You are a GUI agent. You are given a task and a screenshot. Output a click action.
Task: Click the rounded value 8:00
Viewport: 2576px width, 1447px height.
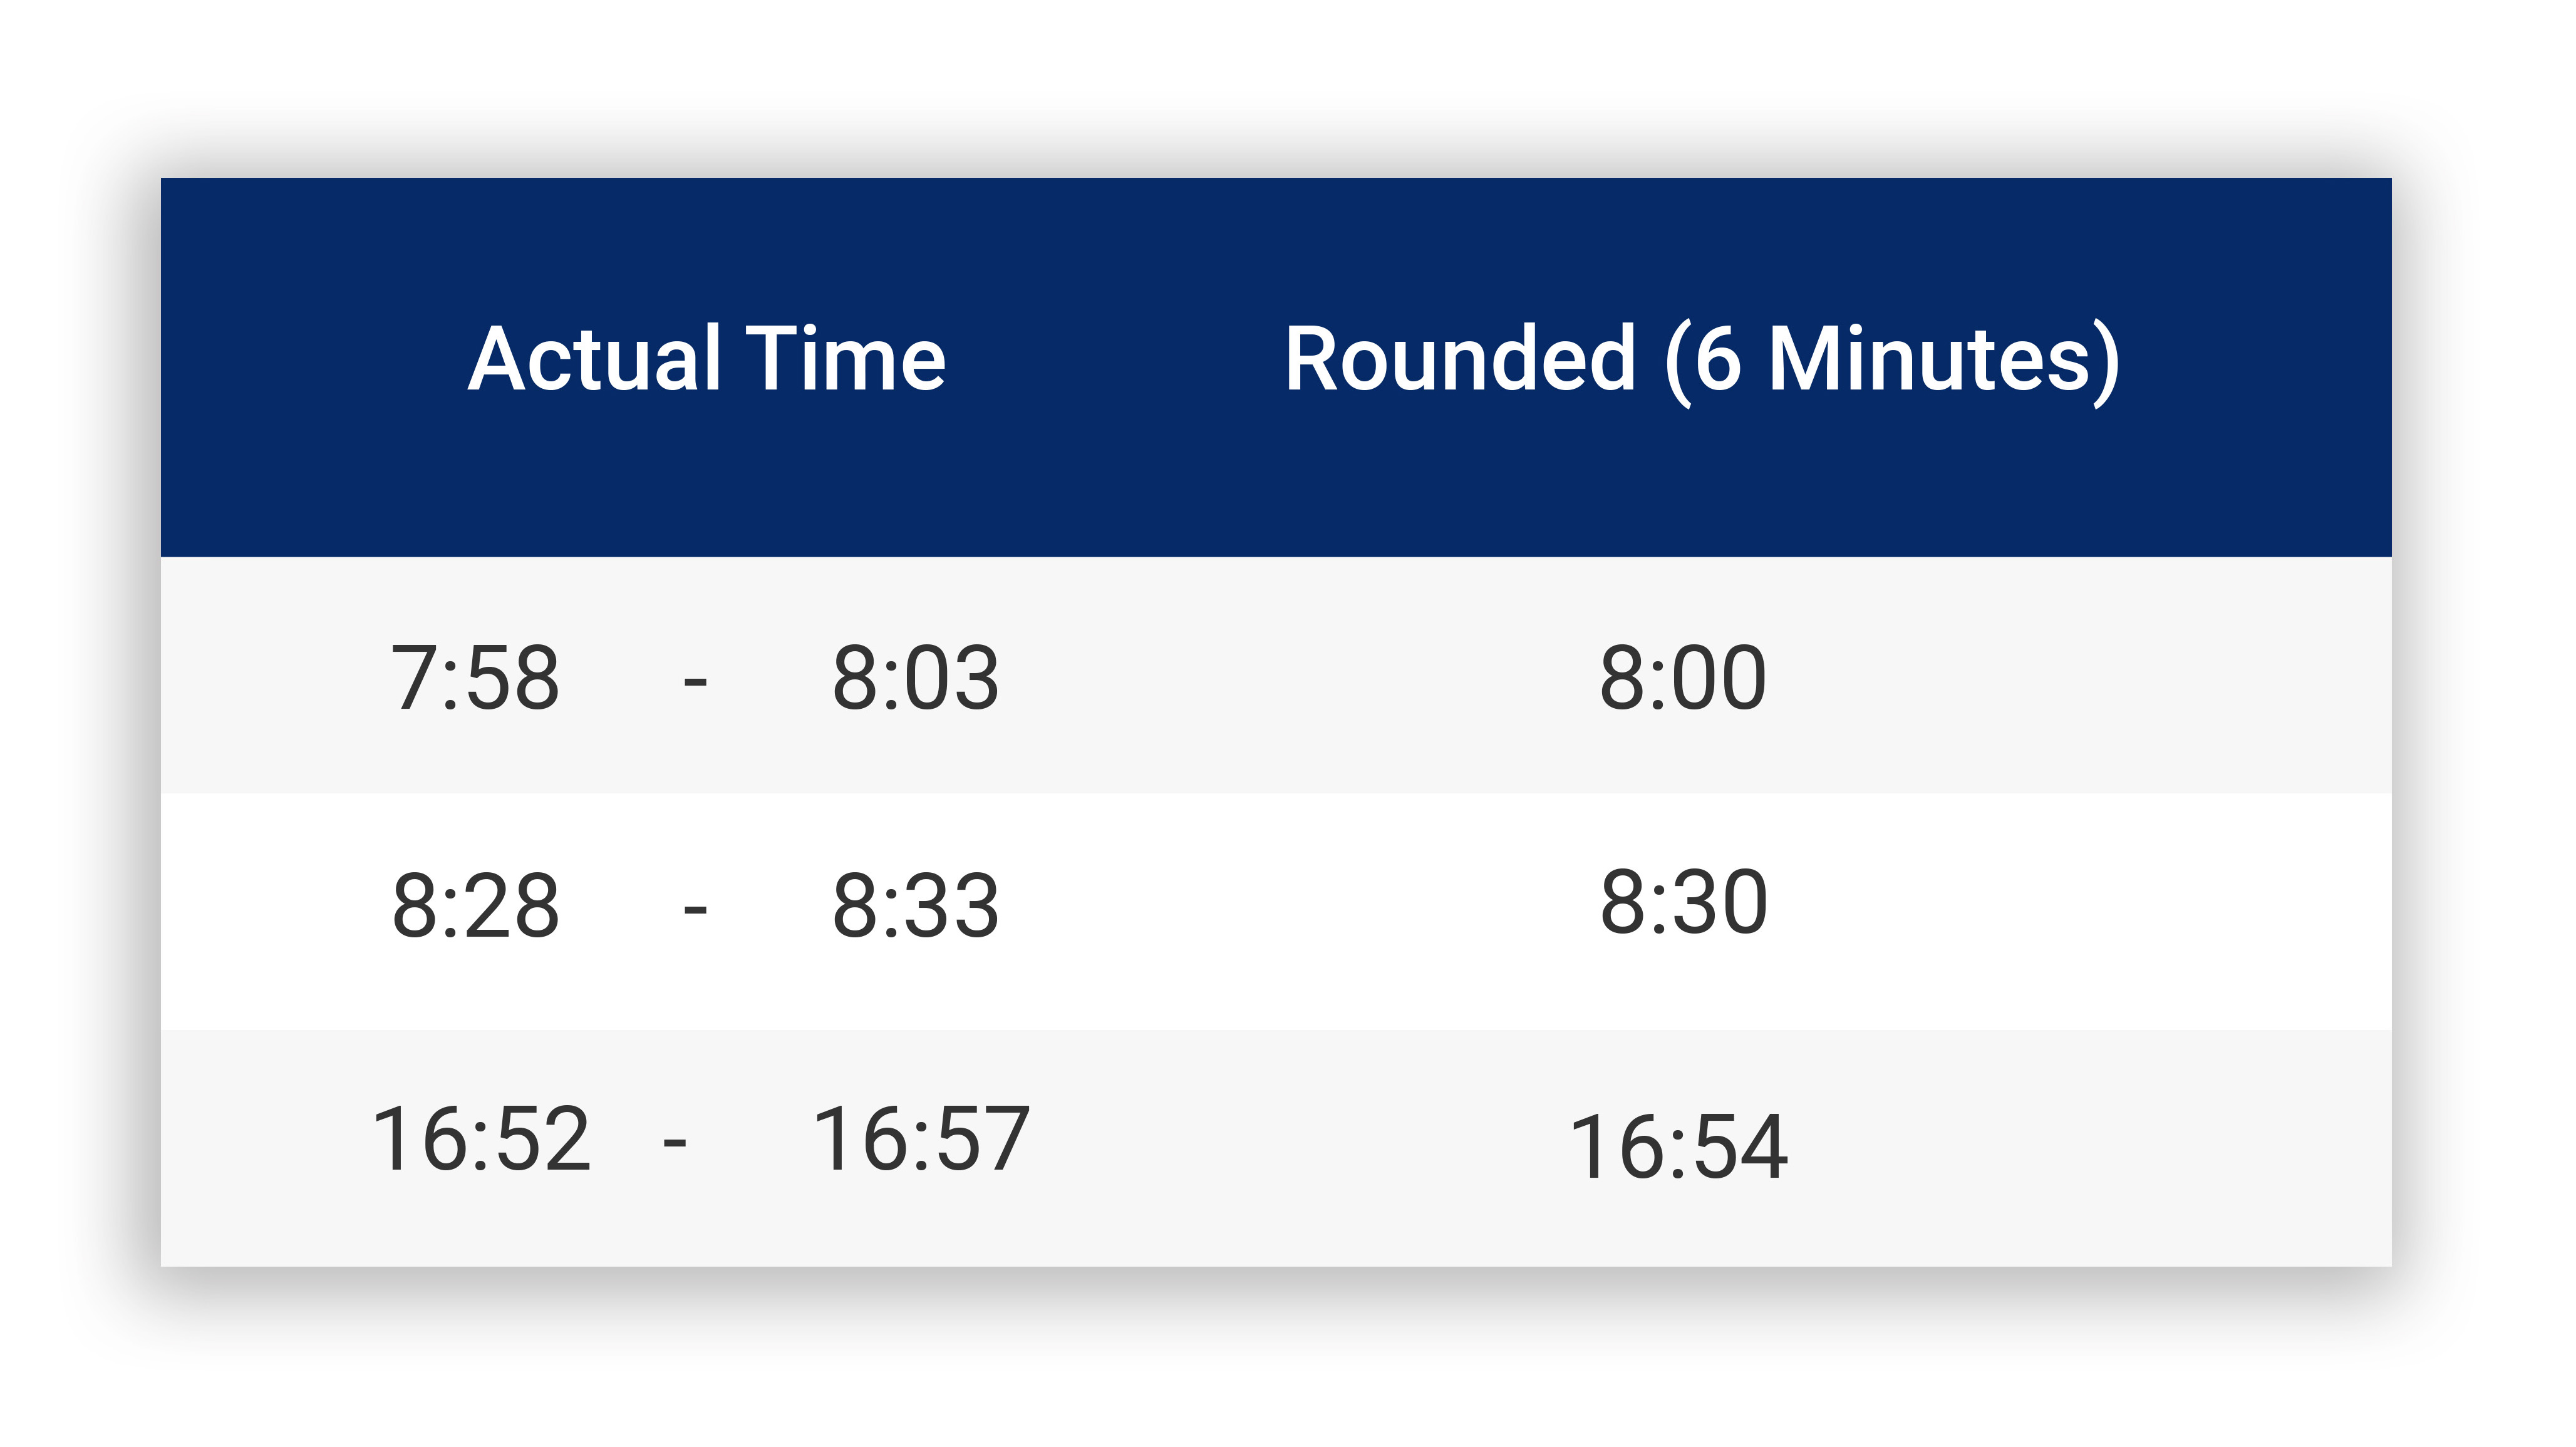pos(1683,678)
